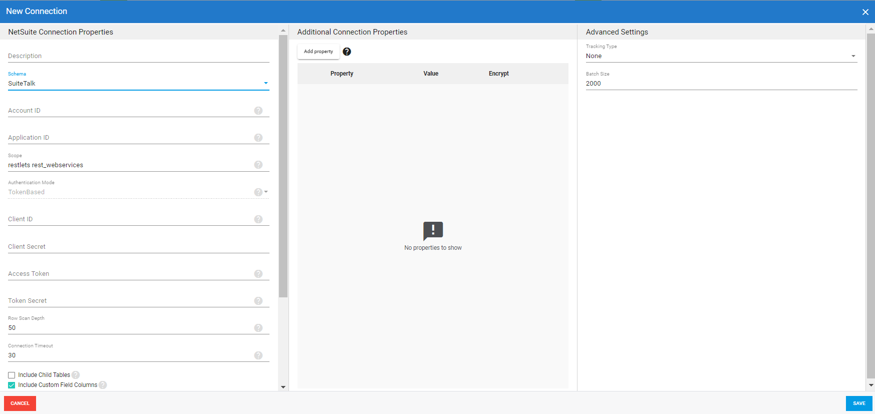Click the help icon beside Application ID

pyautogui.click(x=258, y=138)
